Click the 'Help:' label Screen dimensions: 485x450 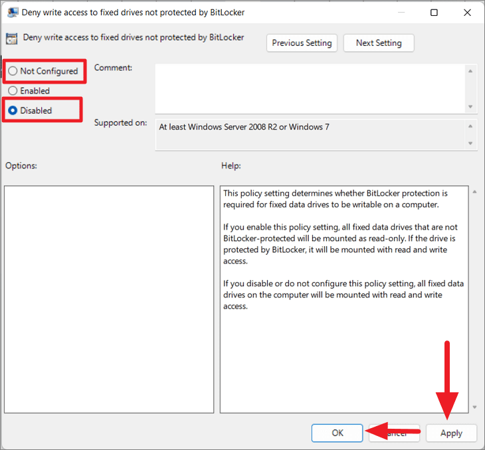click(231, 166)
